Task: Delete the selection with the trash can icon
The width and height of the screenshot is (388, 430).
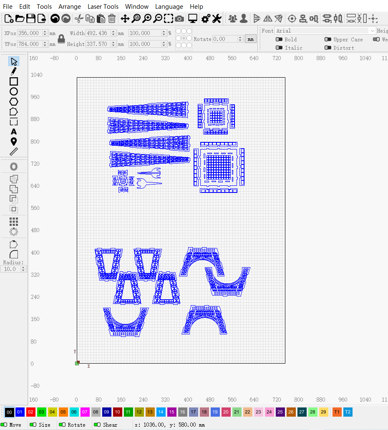Action: [112, 19]
